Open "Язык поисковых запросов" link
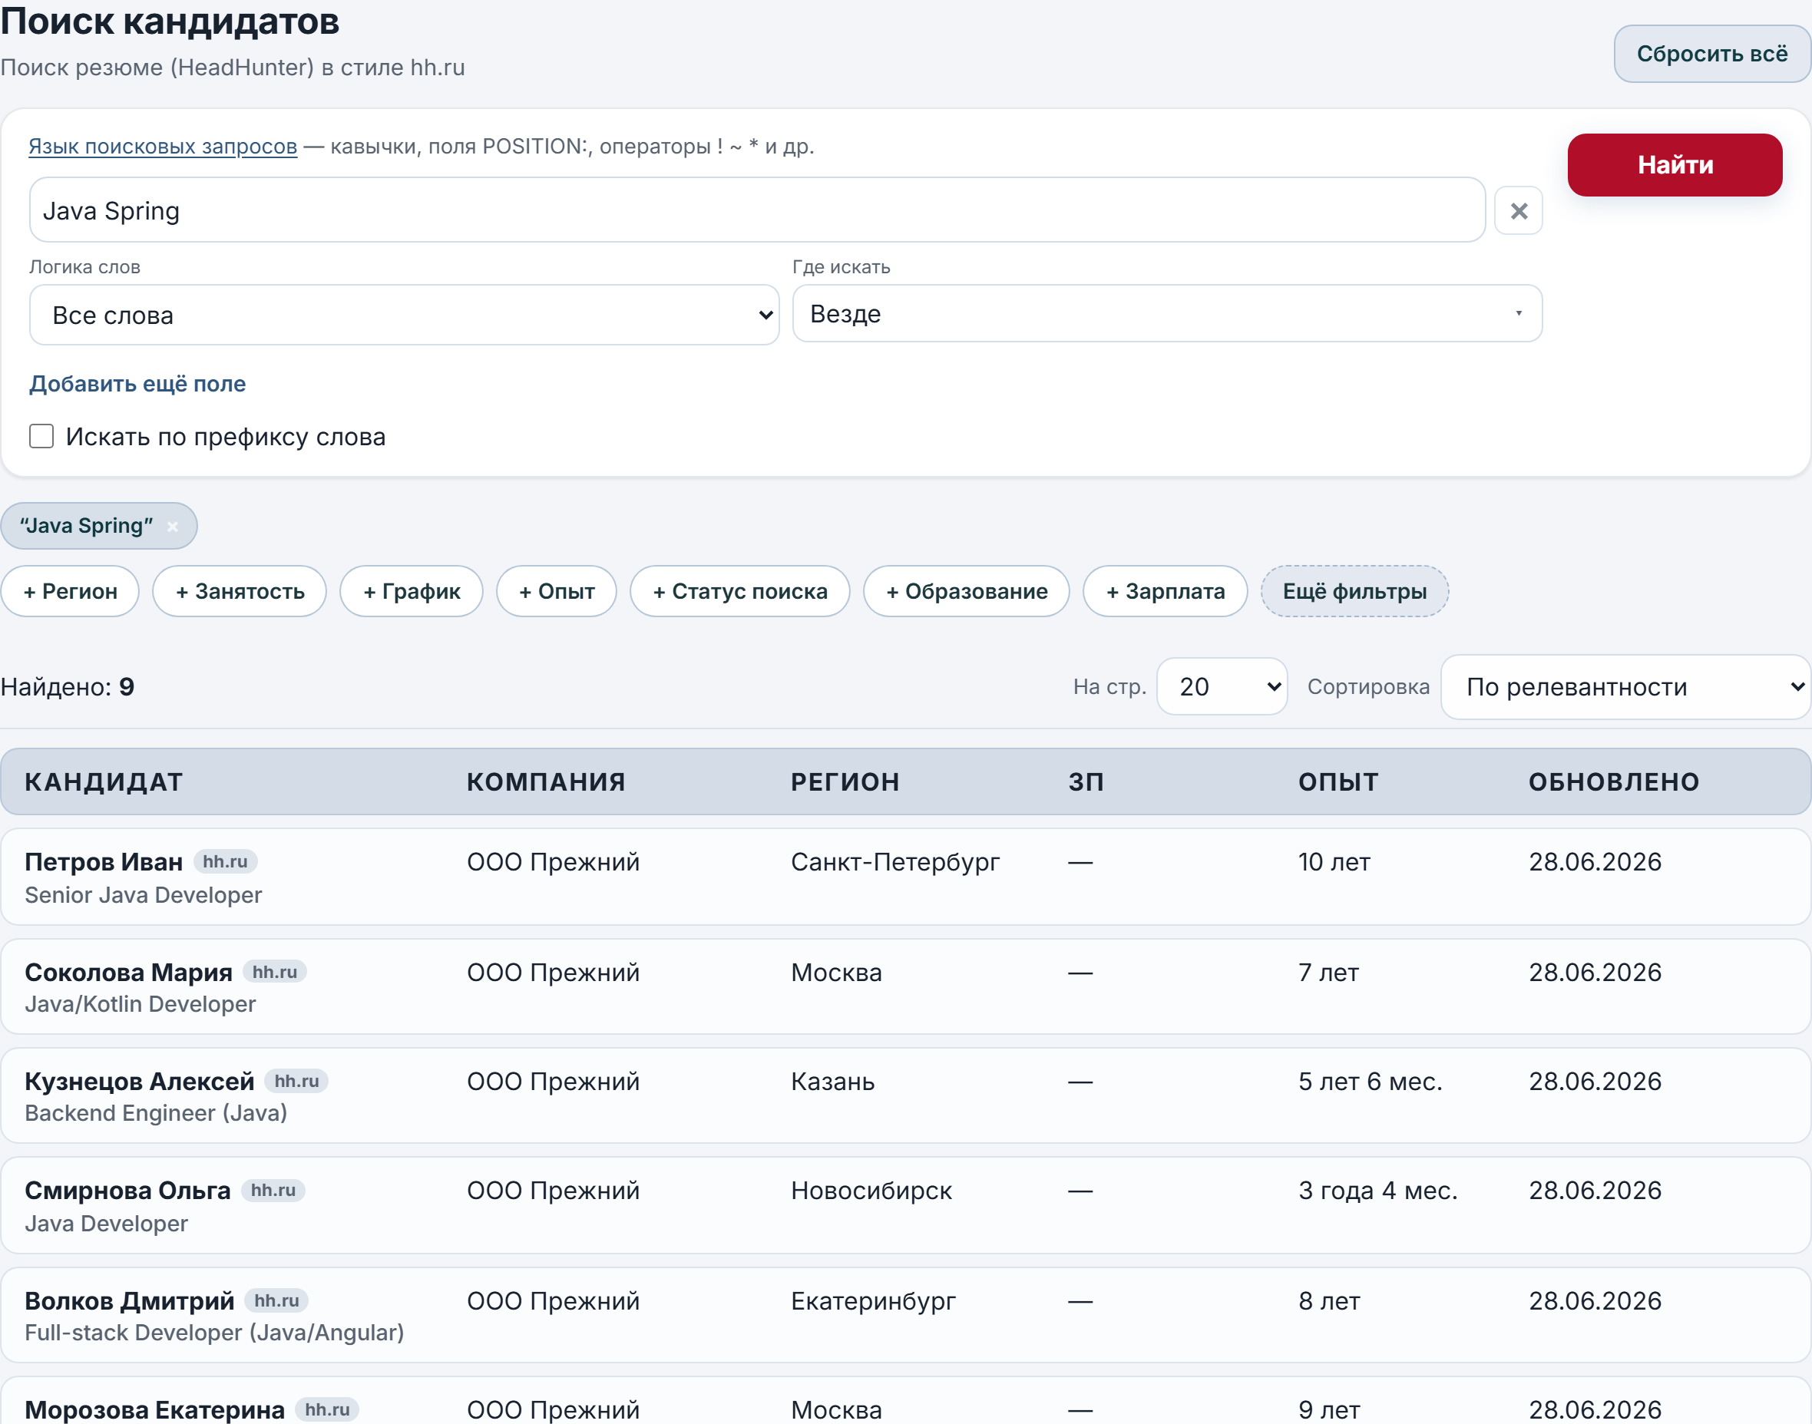Screen dimensions: 1812x1424 pyautogui.click(x=163, y=146)
